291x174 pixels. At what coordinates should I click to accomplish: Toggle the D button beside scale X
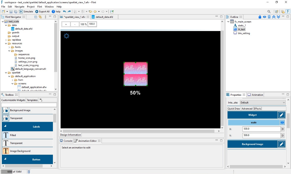click(283, 129)
